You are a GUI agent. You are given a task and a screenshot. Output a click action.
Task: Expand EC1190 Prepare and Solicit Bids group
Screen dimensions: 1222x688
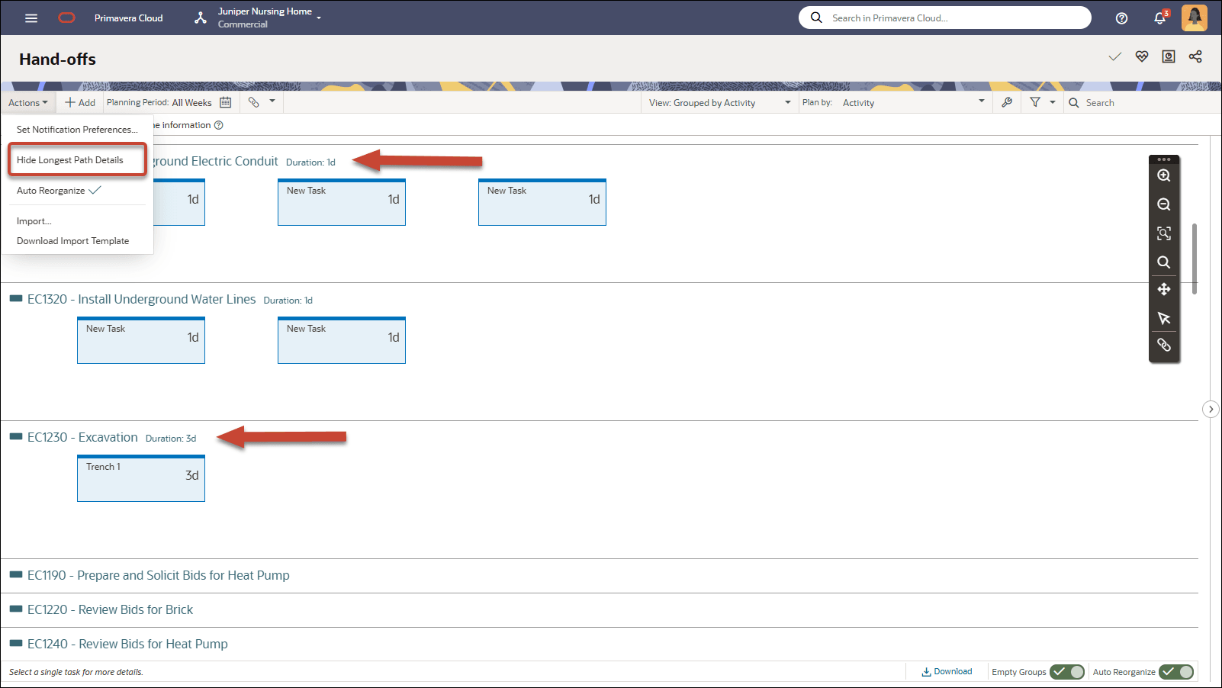(16, 574)
